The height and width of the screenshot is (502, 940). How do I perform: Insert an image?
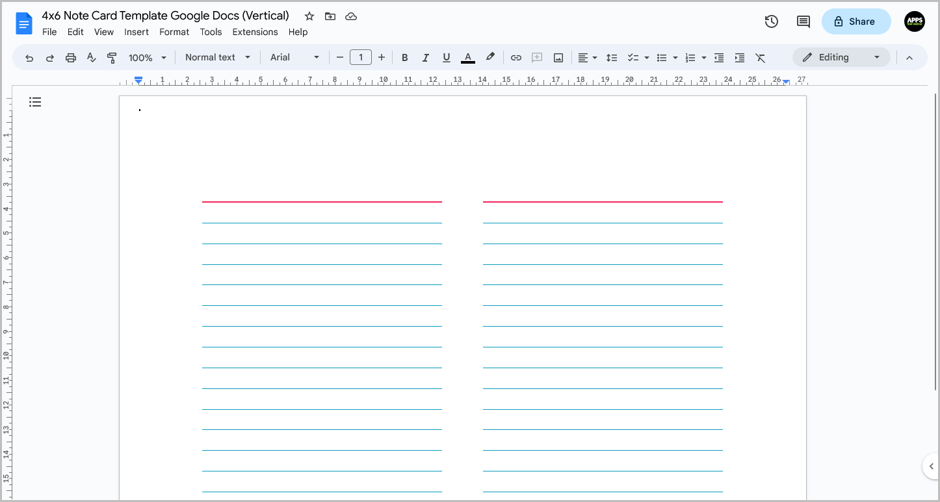(x=558, y=57)
